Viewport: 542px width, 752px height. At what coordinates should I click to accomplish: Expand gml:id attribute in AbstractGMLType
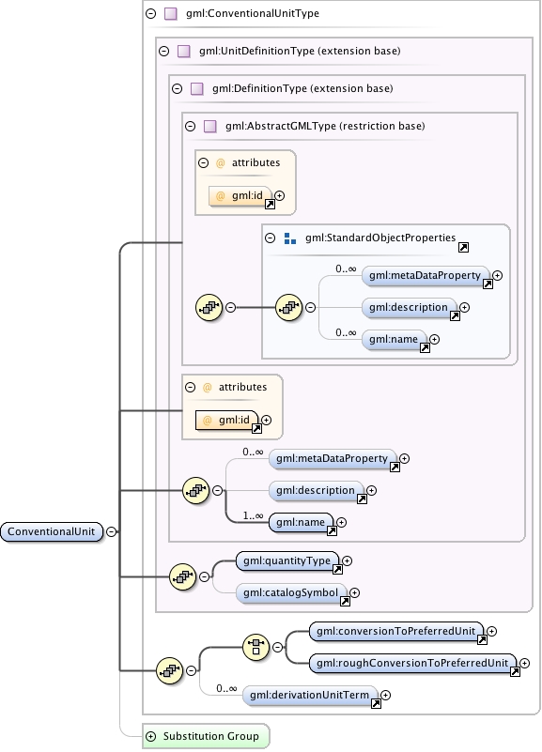(280, 195)
